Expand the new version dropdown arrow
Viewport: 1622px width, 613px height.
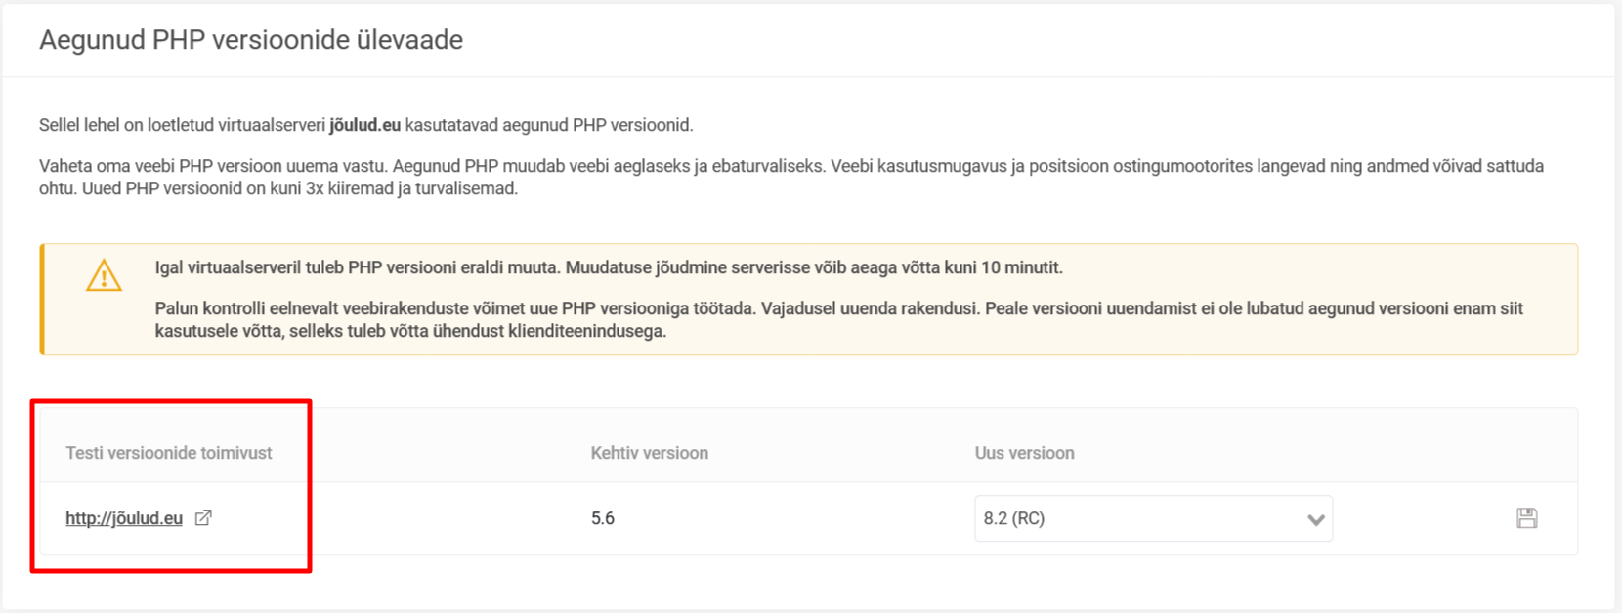1315,519
